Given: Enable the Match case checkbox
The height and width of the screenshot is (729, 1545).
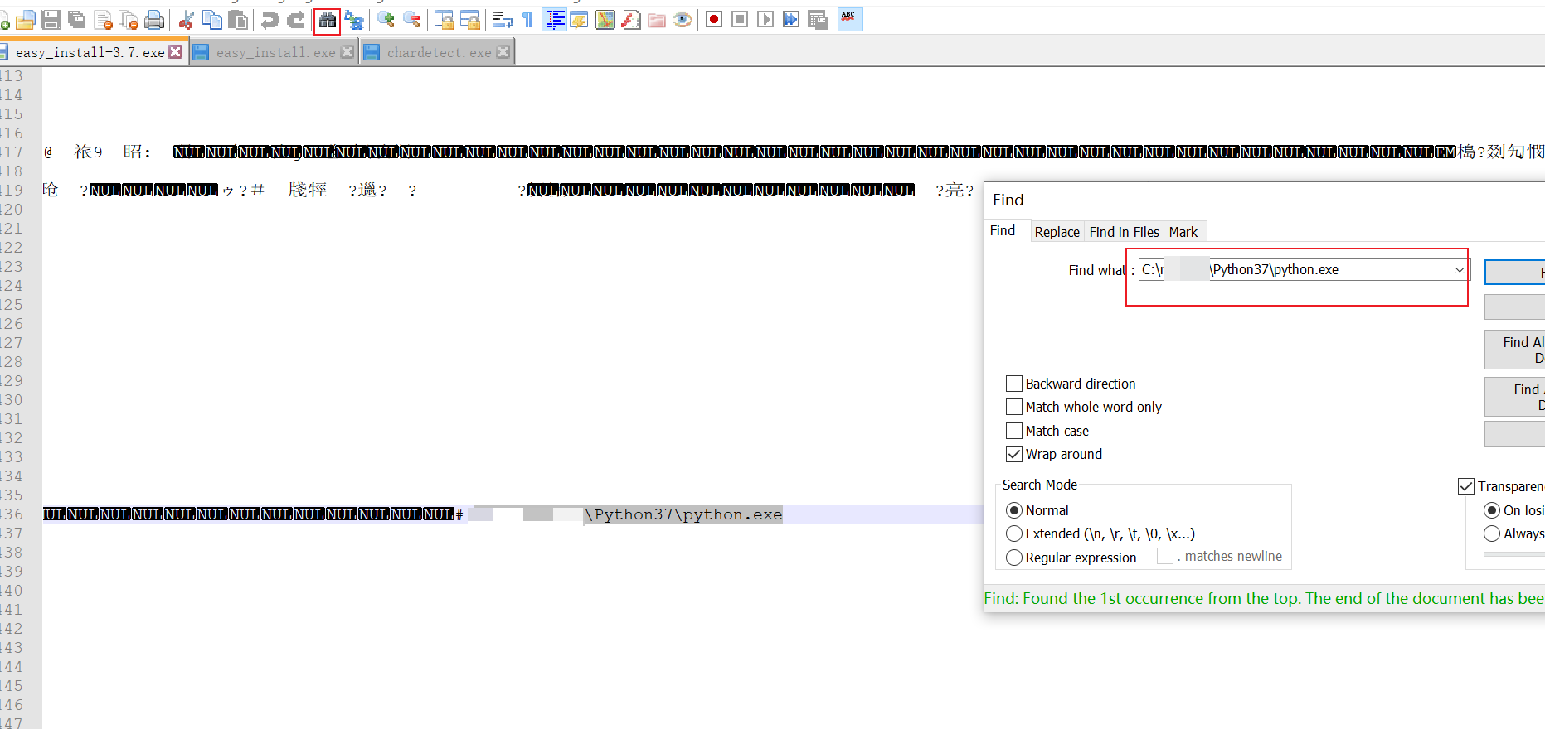Looking at the screenshot, I should pyautogui.click(x=1013, y=431).
